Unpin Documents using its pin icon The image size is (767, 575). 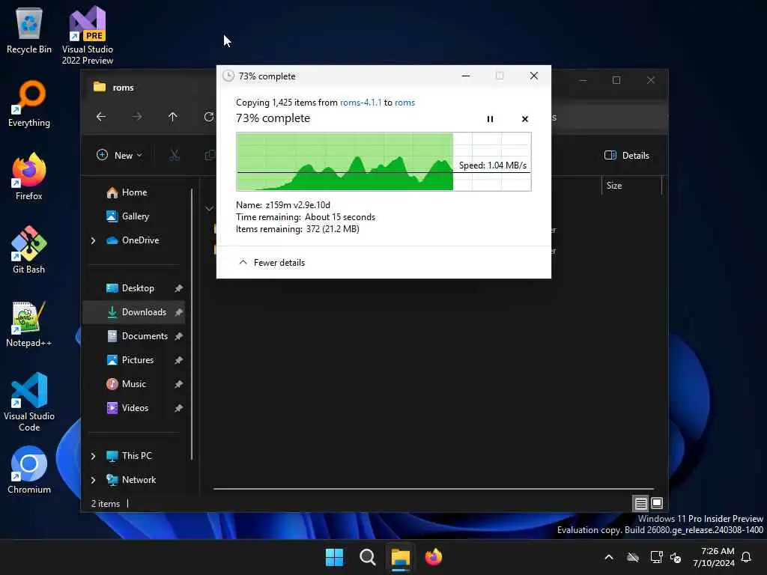pyautogui.click(x=178, y=336)
